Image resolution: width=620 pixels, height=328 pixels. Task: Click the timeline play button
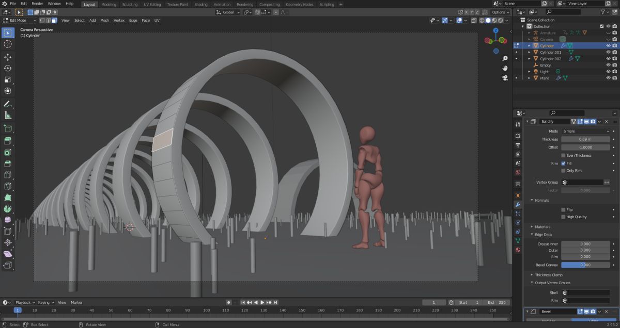pos(262,302)
